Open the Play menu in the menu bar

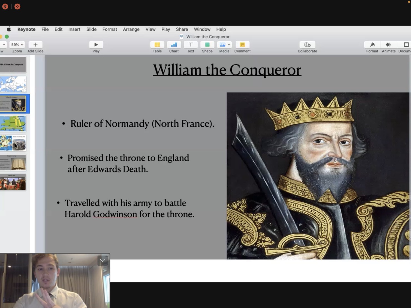click(166, 29)
